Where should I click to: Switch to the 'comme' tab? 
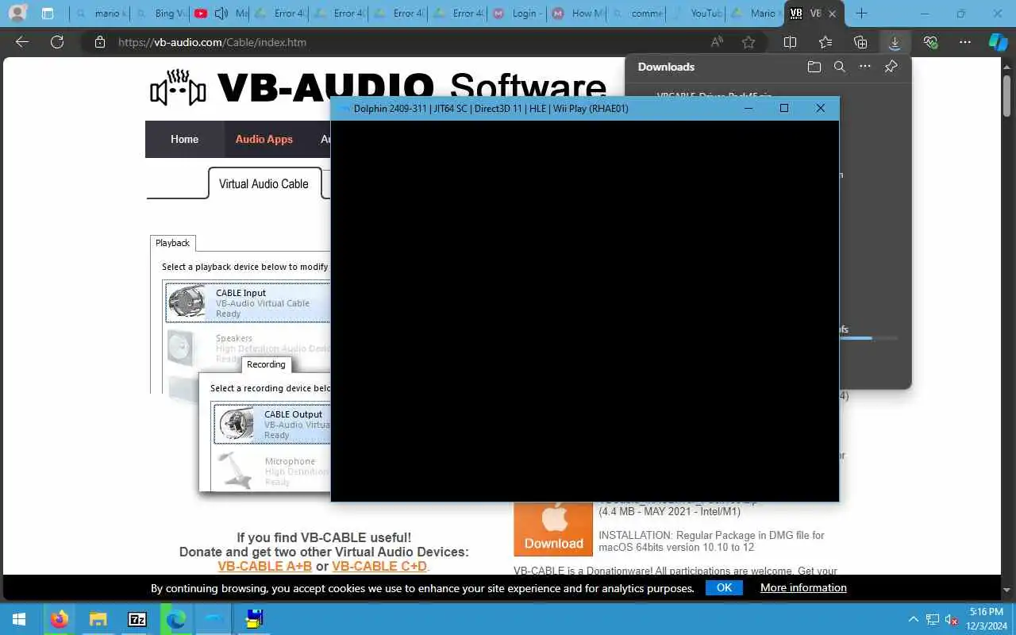(x=636, y=13)
